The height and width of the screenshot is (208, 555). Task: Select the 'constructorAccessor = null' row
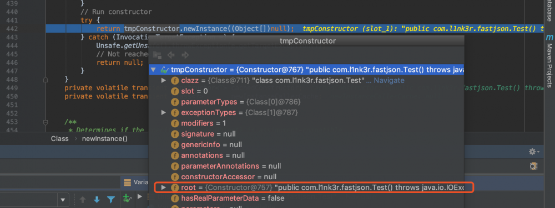click(x=306, y=176)
